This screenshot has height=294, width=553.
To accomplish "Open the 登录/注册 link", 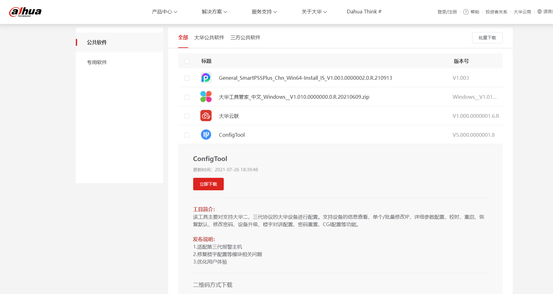I will (x=447, y=12).
